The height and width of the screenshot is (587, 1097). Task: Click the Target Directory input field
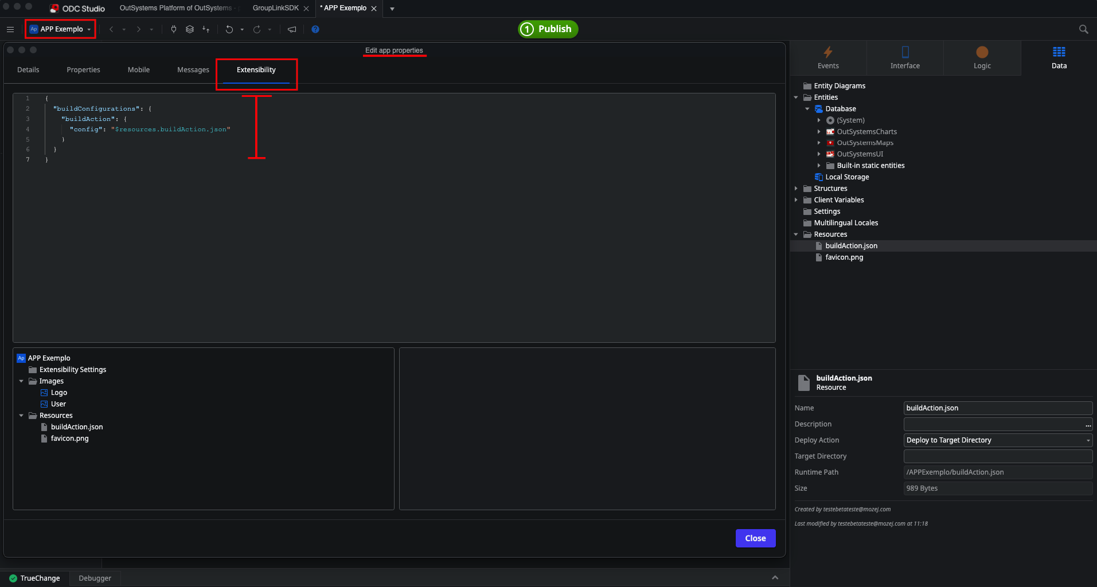click(998, 456)
